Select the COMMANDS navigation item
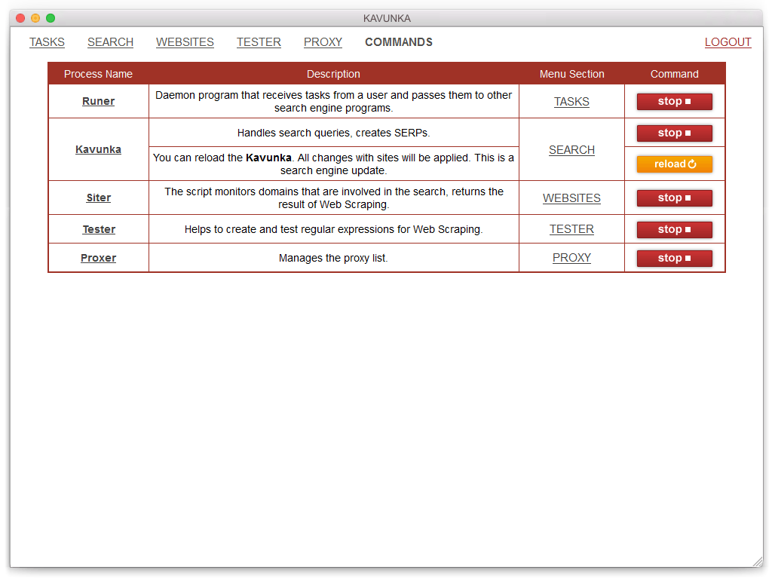The image size is (772, 579). click(399, 42)
